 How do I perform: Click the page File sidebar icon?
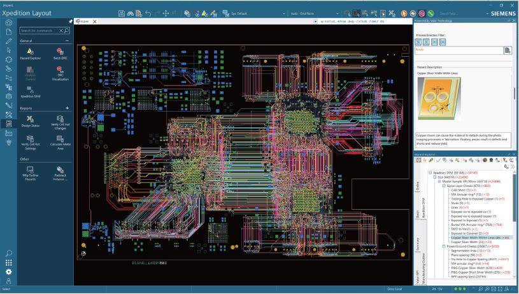point(9,32)
